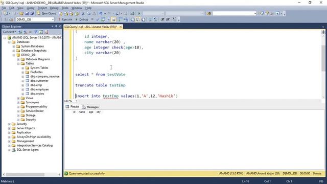Click the green Start arrow icon
This screenshot has width=327, height=184.
click(139, 14)
